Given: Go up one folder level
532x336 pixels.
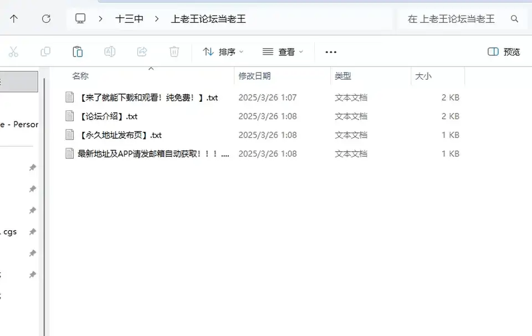Looking at the screenshot, I should click(x=14, y=19).
